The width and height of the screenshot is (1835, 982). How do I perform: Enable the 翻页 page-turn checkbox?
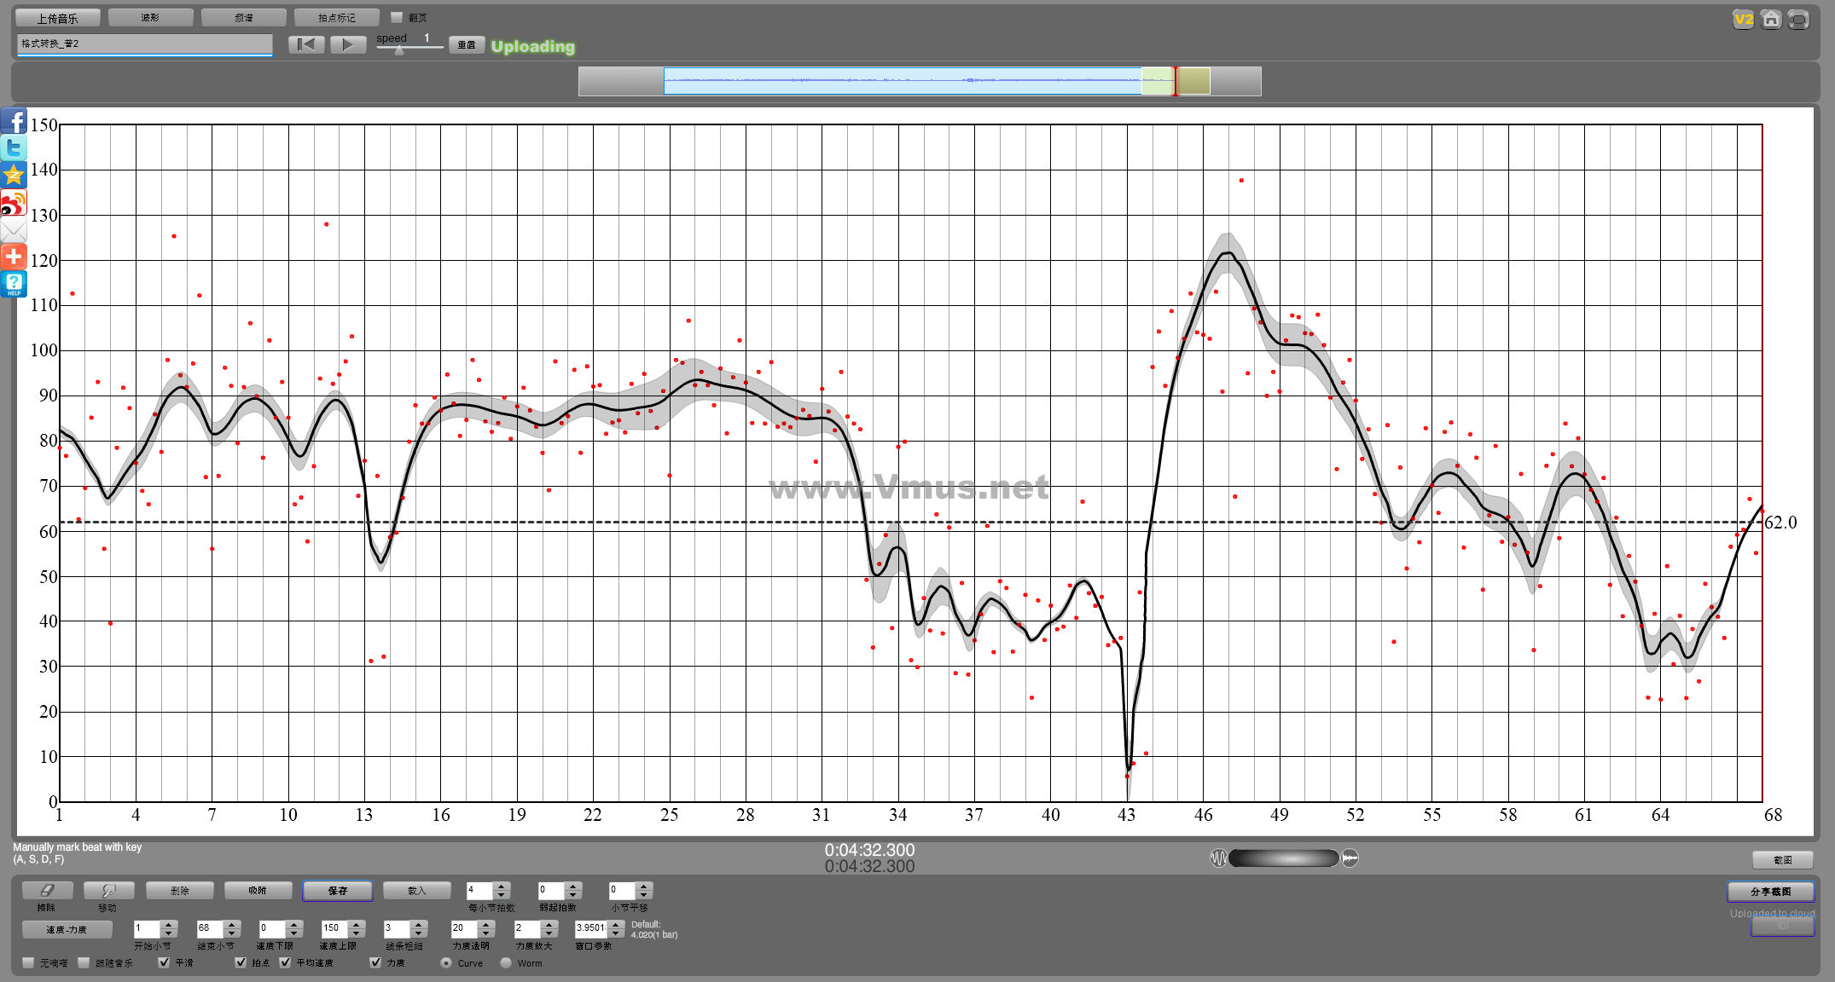[396, 17]
